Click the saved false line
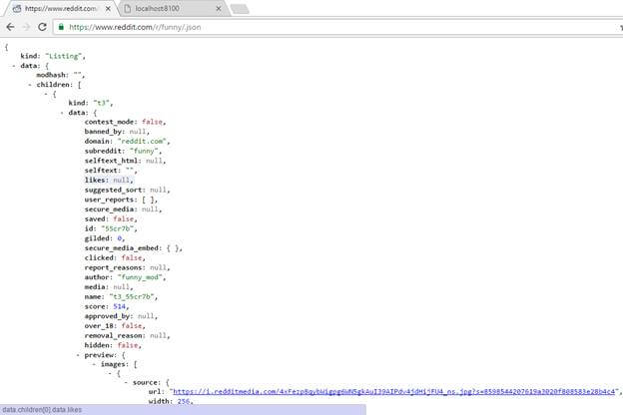 point(111,218)
